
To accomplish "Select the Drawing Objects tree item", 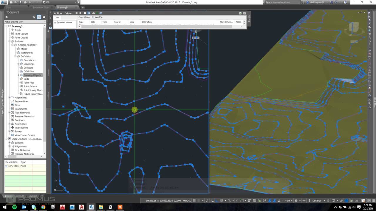I will click(x=32, y=75).
